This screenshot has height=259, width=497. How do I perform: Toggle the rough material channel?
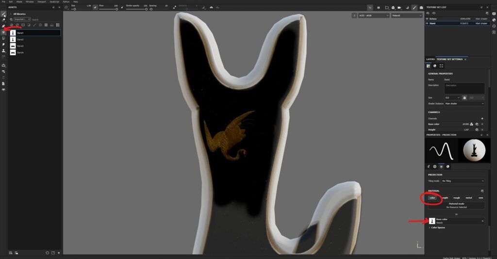(x=456, y=197)
